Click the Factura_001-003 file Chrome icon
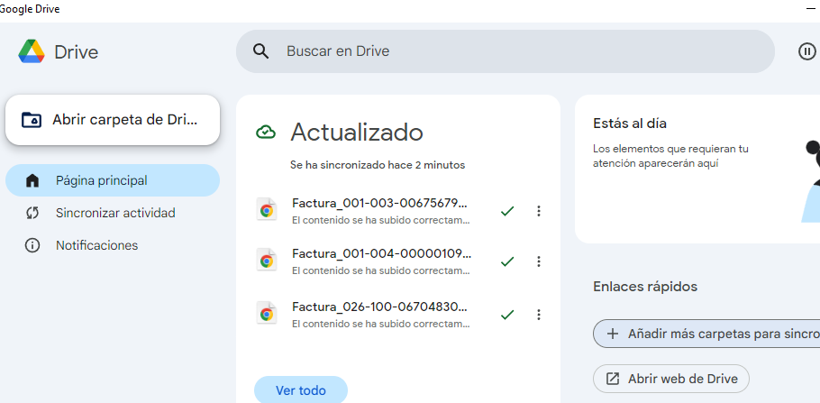Image resolution: width=820 pixels, height=403 pixels. (x=266, y=210)
